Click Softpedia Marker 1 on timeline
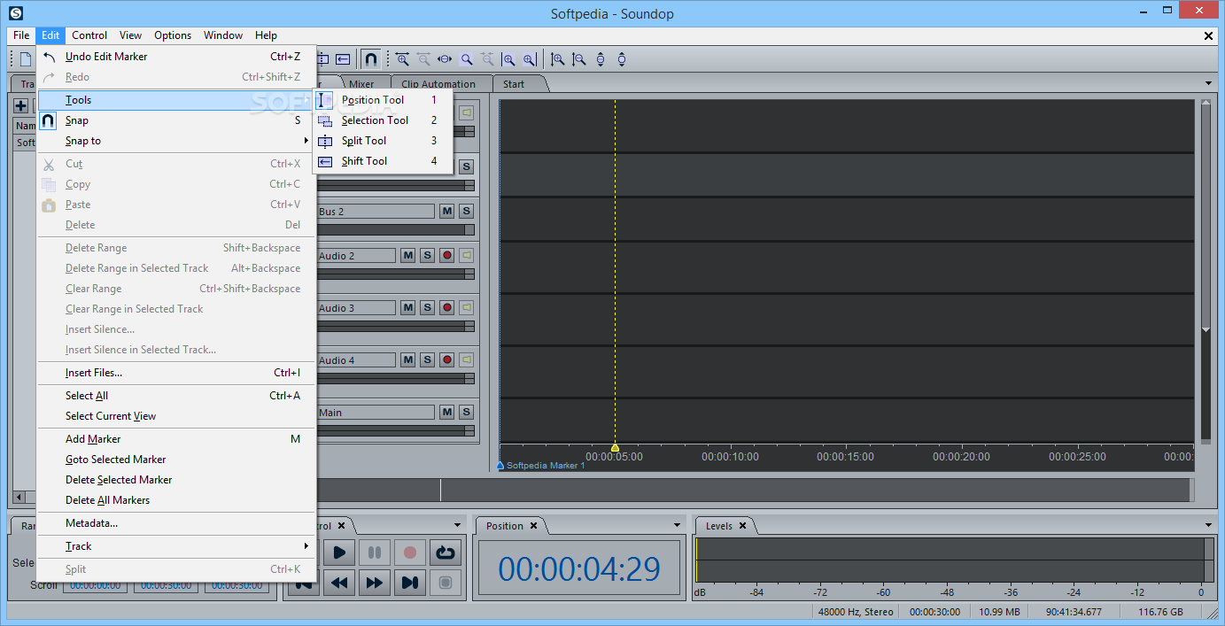The width and height of the screenshot is (1225, 626). [541, 465]
